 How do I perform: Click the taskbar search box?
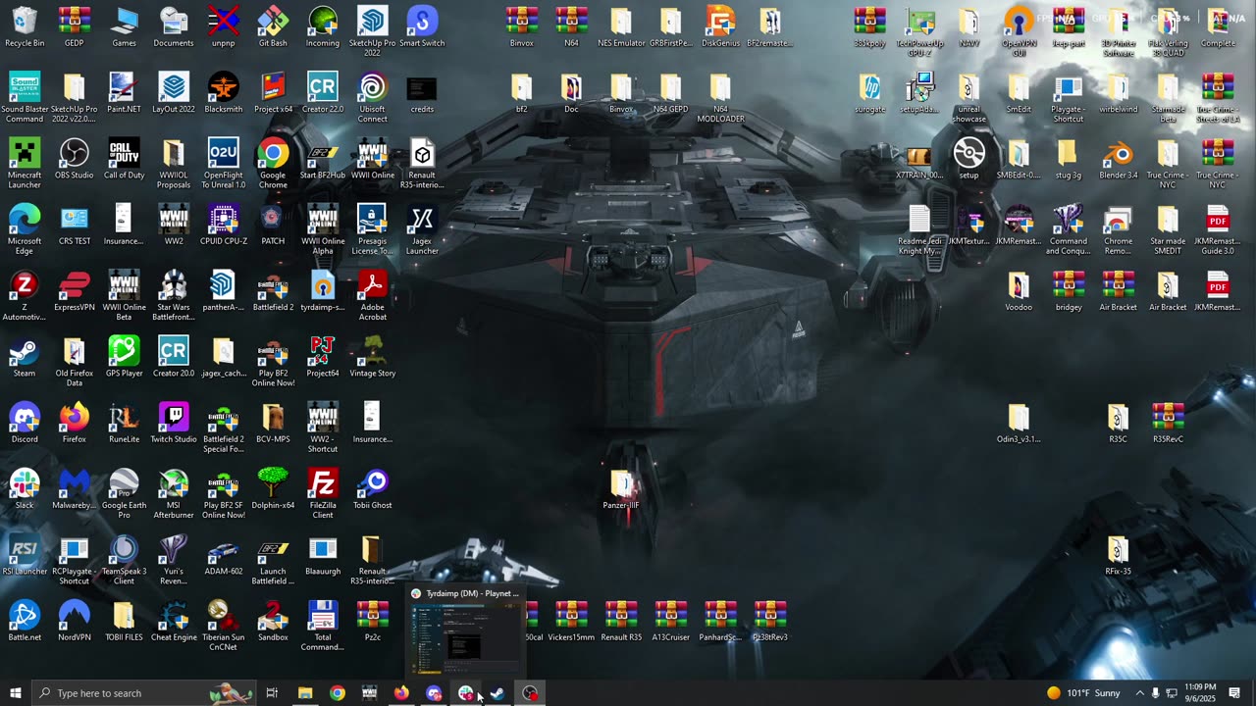(144, 693)
